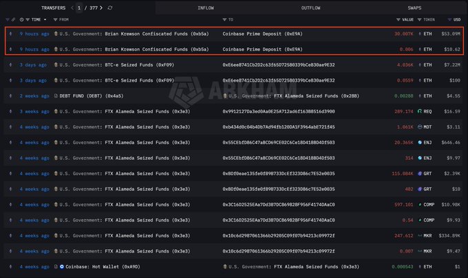Toggle the clock time-format icon
468x278 pixels.
coord(21,20)
